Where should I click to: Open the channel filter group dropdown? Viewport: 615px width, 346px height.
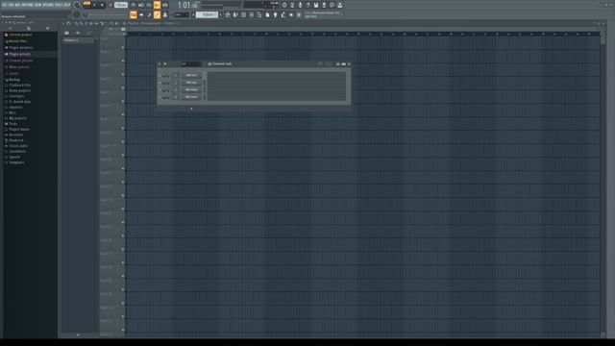pyautogui.click(x=190, y=64)
